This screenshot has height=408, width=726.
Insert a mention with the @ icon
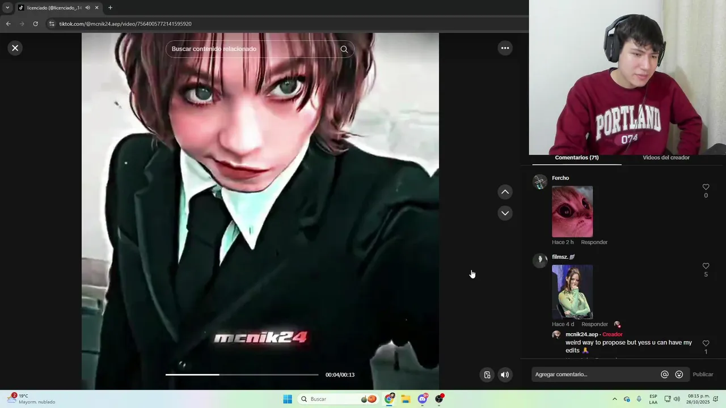click(665, 375)
